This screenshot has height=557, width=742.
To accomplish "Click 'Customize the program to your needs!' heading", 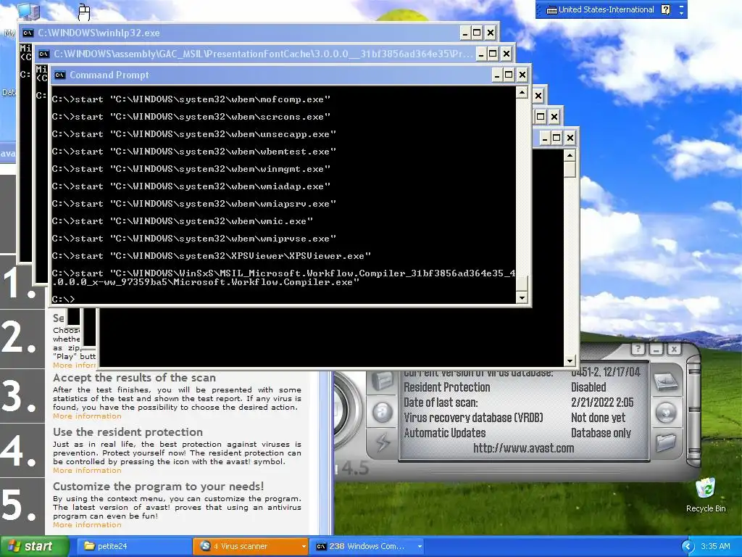I will 159,487.
